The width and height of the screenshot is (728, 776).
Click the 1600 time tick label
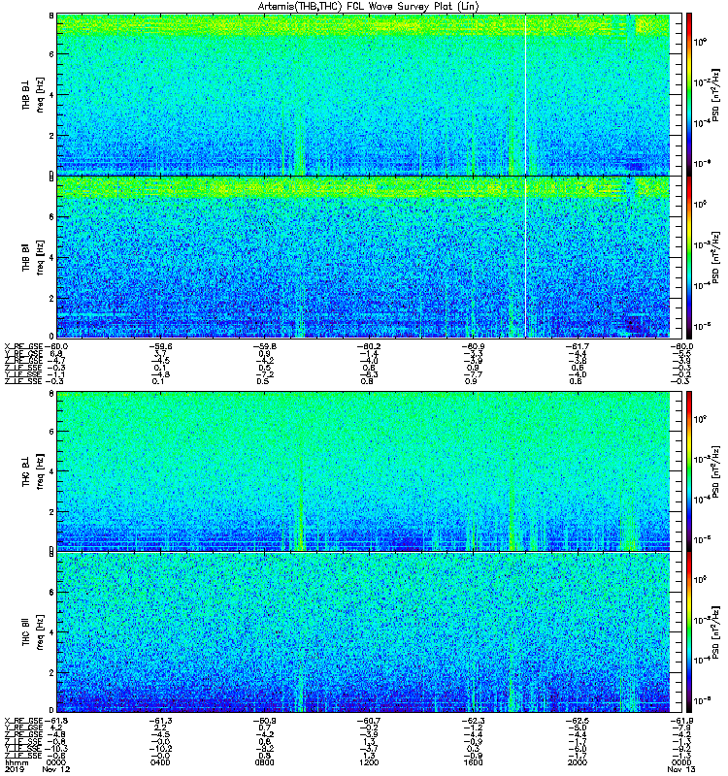pyautogui.click(x=474, y=762)
